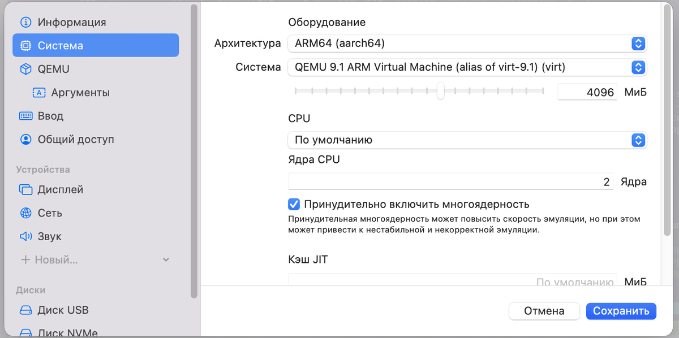Screen dimensions: 679x338
Task: Click the Сеть globe icon
Action: pyautogui.click(x=26, y=213)
